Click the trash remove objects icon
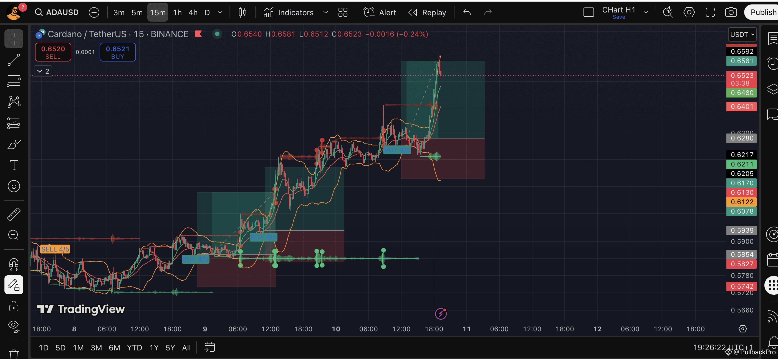The height and width of the screenshot is (359, 778). click(14, 354)
